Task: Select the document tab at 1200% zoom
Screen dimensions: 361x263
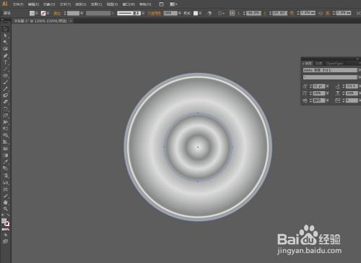Action: pos(40,21)
